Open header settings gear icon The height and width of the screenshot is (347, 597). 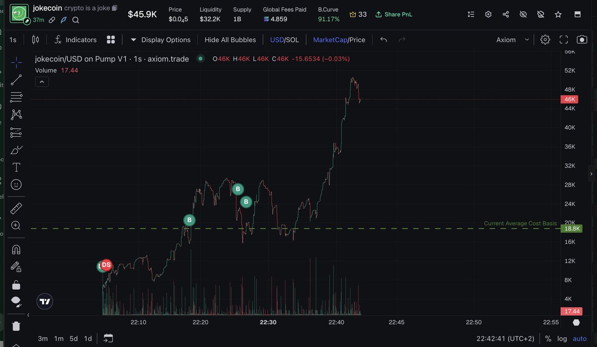point(489,14)
